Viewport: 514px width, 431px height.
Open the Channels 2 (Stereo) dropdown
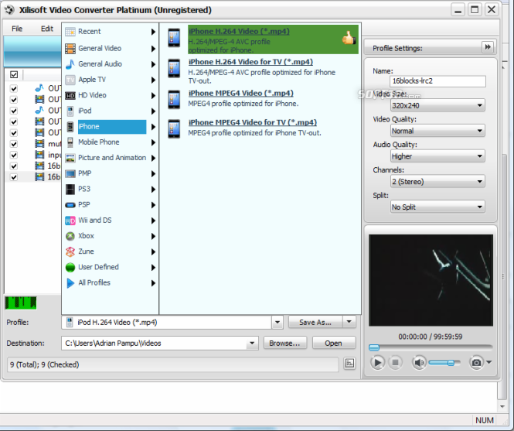[437, 181]
